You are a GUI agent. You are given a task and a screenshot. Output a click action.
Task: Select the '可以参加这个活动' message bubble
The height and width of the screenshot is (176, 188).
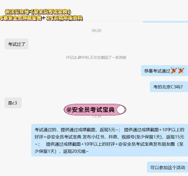pos(167,167)
